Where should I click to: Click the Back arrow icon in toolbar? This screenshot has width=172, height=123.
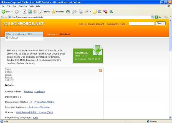click(x=4, y=12)
